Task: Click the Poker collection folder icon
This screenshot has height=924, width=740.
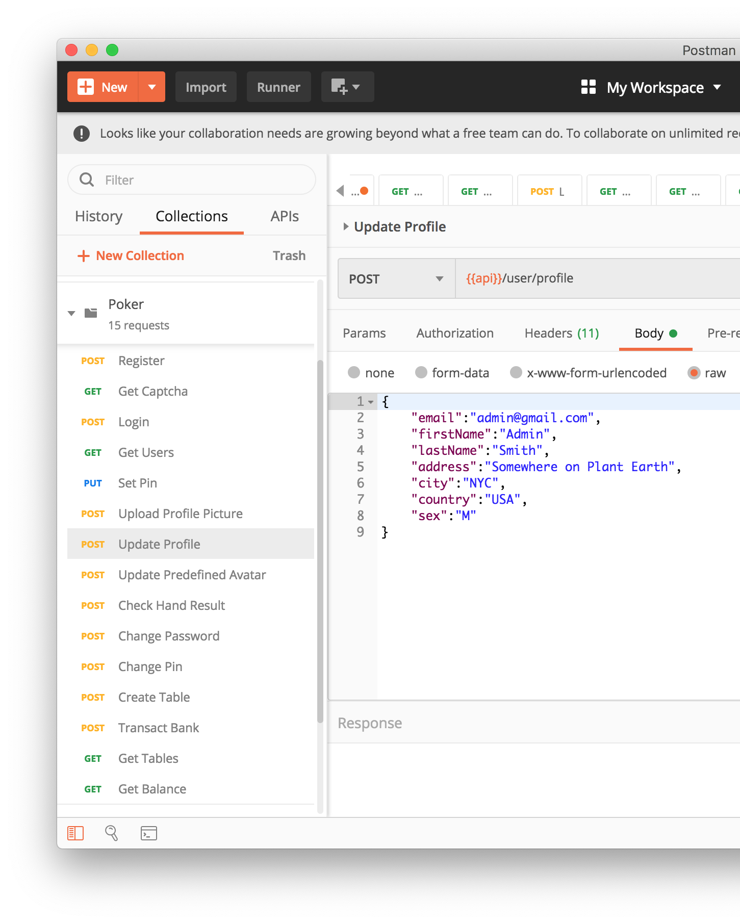Action: point(91,313)
